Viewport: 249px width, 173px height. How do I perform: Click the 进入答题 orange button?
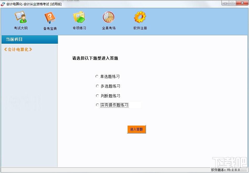click(137, 129)
